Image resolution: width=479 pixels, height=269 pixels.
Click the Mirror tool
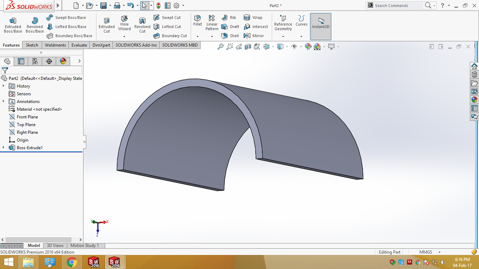pos(254,36)
